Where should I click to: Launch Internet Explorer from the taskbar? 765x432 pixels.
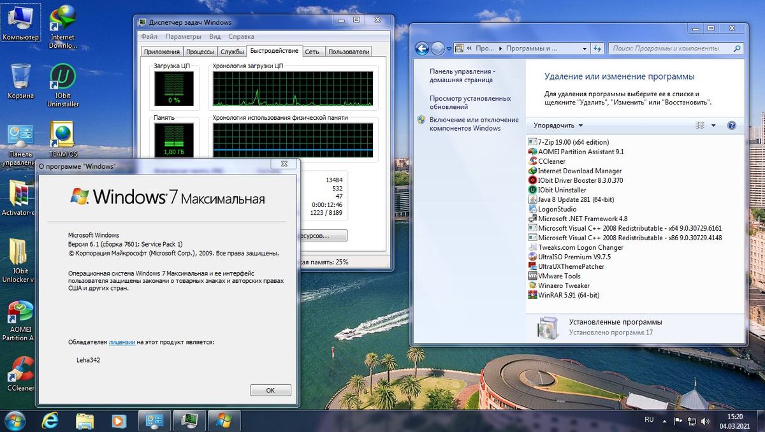click(x=51, y=420)
